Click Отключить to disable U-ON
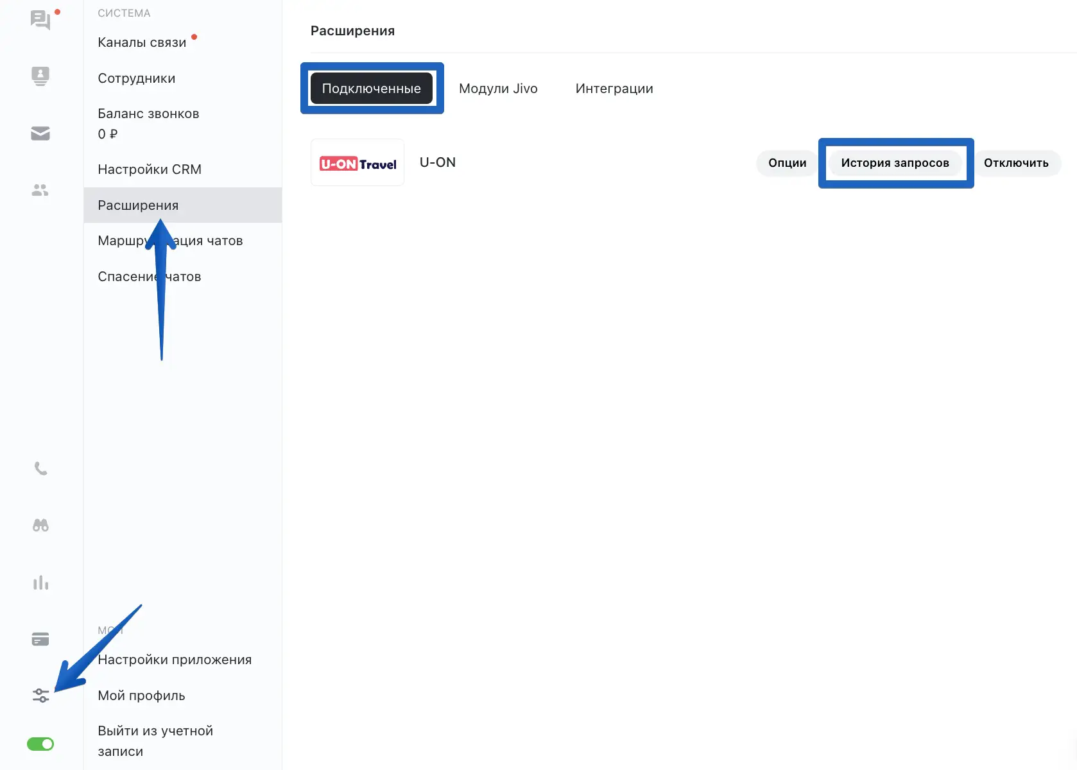This screenshot has height=770, width=1077. pyautogui.click(x=1016, y=163)
